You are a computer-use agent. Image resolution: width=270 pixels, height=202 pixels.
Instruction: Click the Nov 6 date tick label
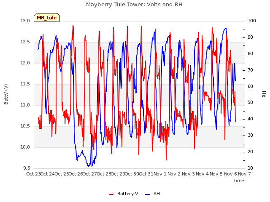coord(231,174)
